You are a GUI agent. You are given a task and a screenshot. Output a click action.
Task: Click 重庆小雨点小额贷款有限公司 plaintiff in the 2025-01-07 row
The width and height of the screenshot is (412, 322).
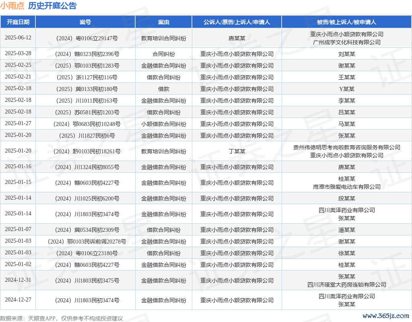[237, 230]
